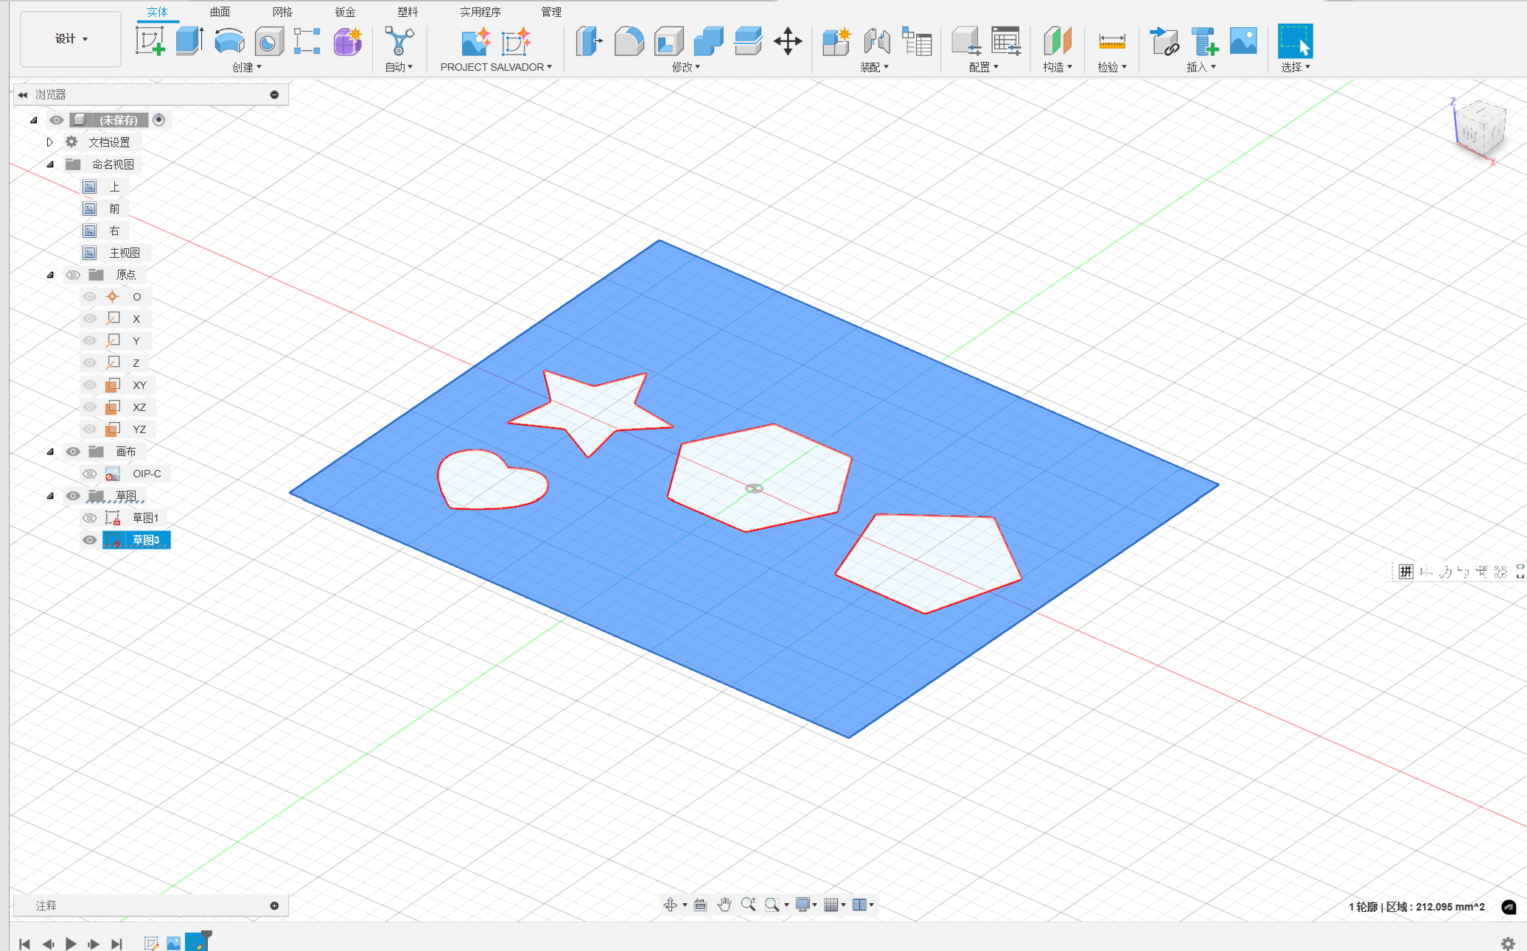Switch to the 实用程序 tab
The image size is (1527, 951).
tap(480, 12)
